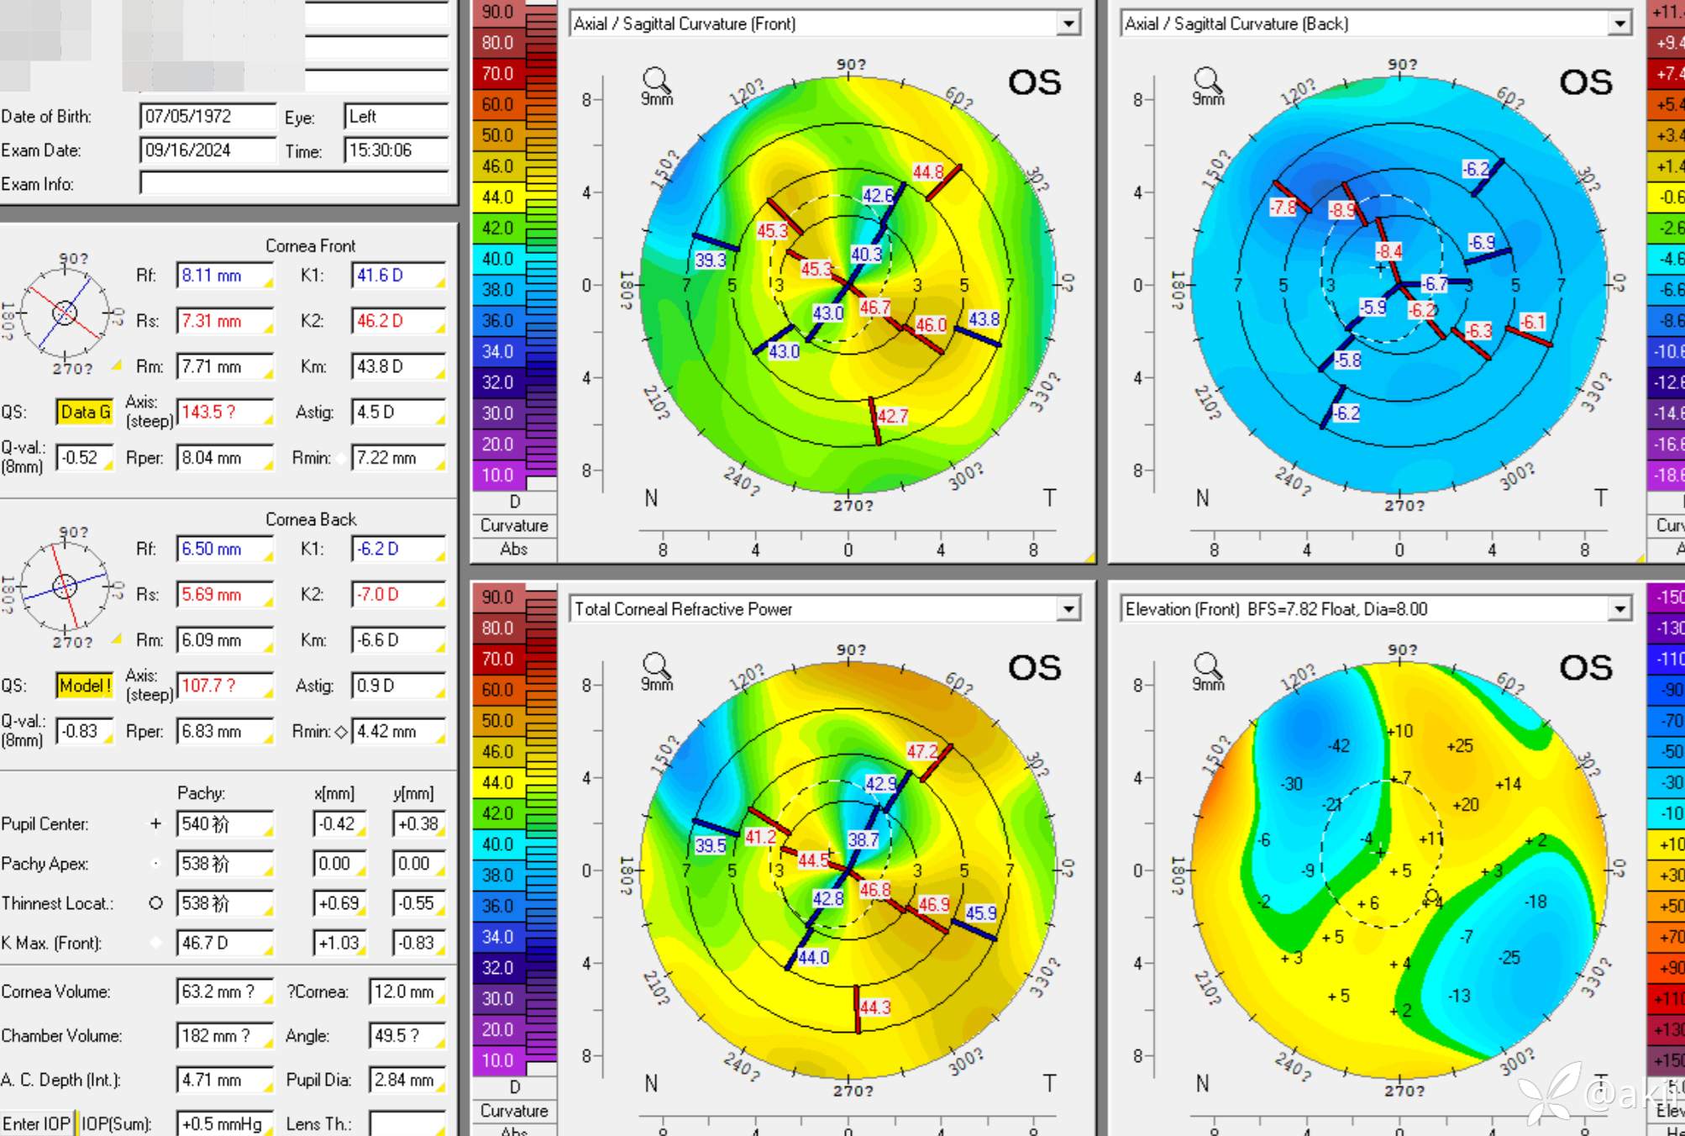Click magnifier icon on Axial Front map

pyautogui.click(x=656, y=81)
